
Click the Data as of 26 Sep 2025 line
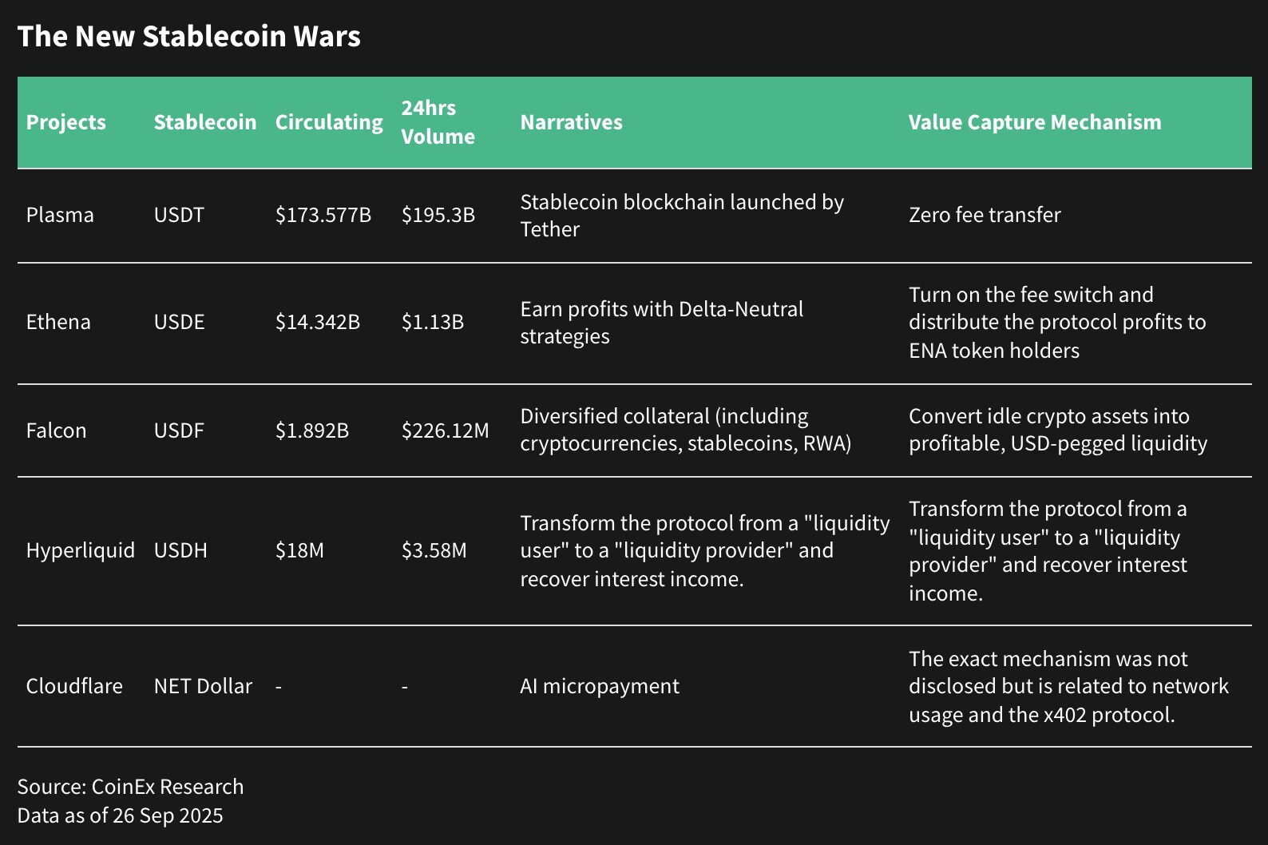point(120,815)
